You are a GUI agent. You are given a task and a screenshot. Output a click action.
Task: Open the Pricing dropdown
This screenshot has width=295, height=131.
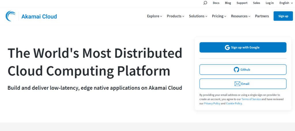point(219,16)
